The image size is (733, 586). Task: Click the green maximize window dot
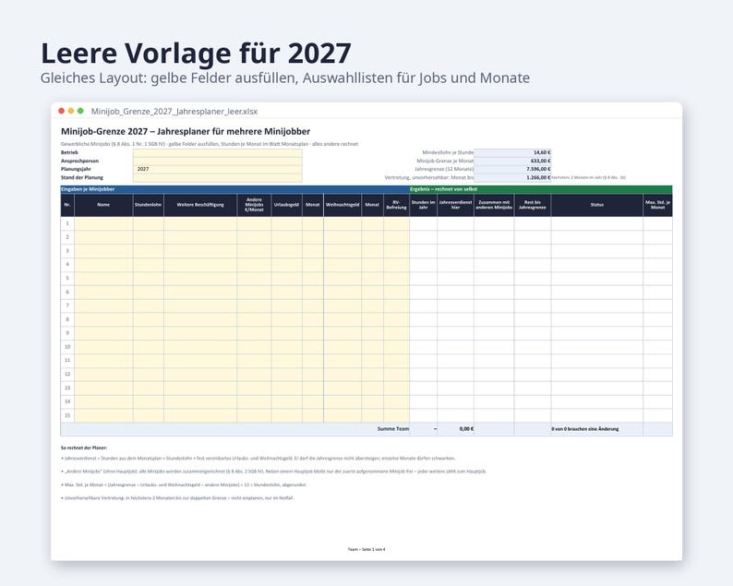coord(80,111)
